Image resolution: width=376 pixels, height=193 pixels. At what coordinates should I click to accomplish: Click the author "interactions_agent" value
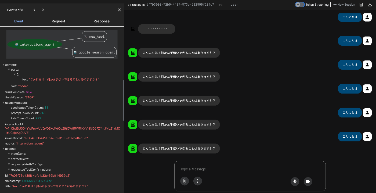coord(30,144)
